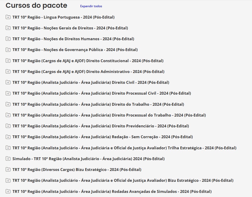Open the Direito Administrativo plus-folder icon
252x197 pixels.
[8, 71]
